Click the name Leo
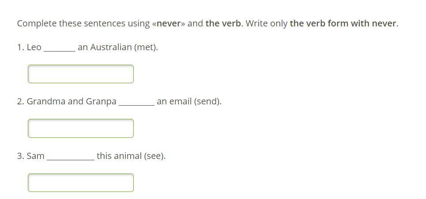The image size is (426, 199). click(x=34, y=48)
